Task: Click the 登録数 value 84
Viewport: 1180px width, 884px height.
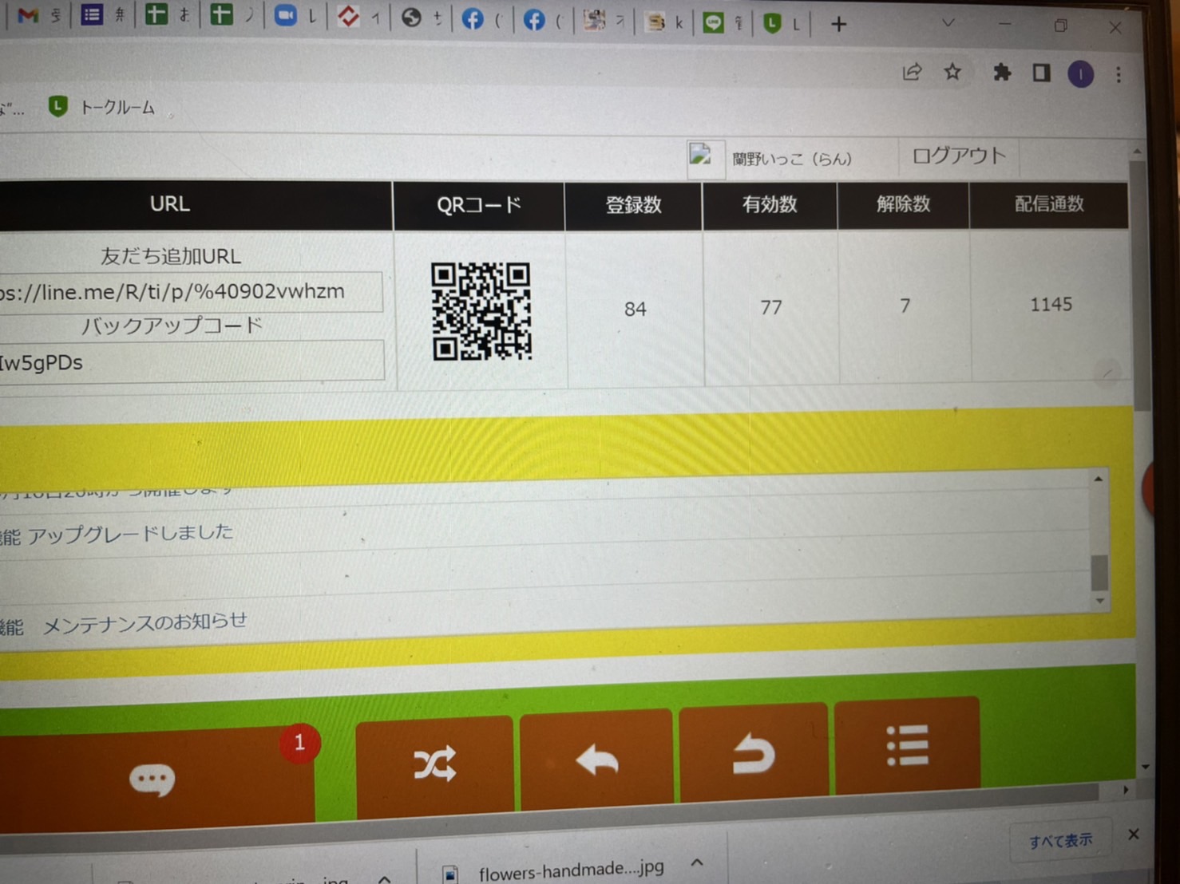Action: [636, 309]
